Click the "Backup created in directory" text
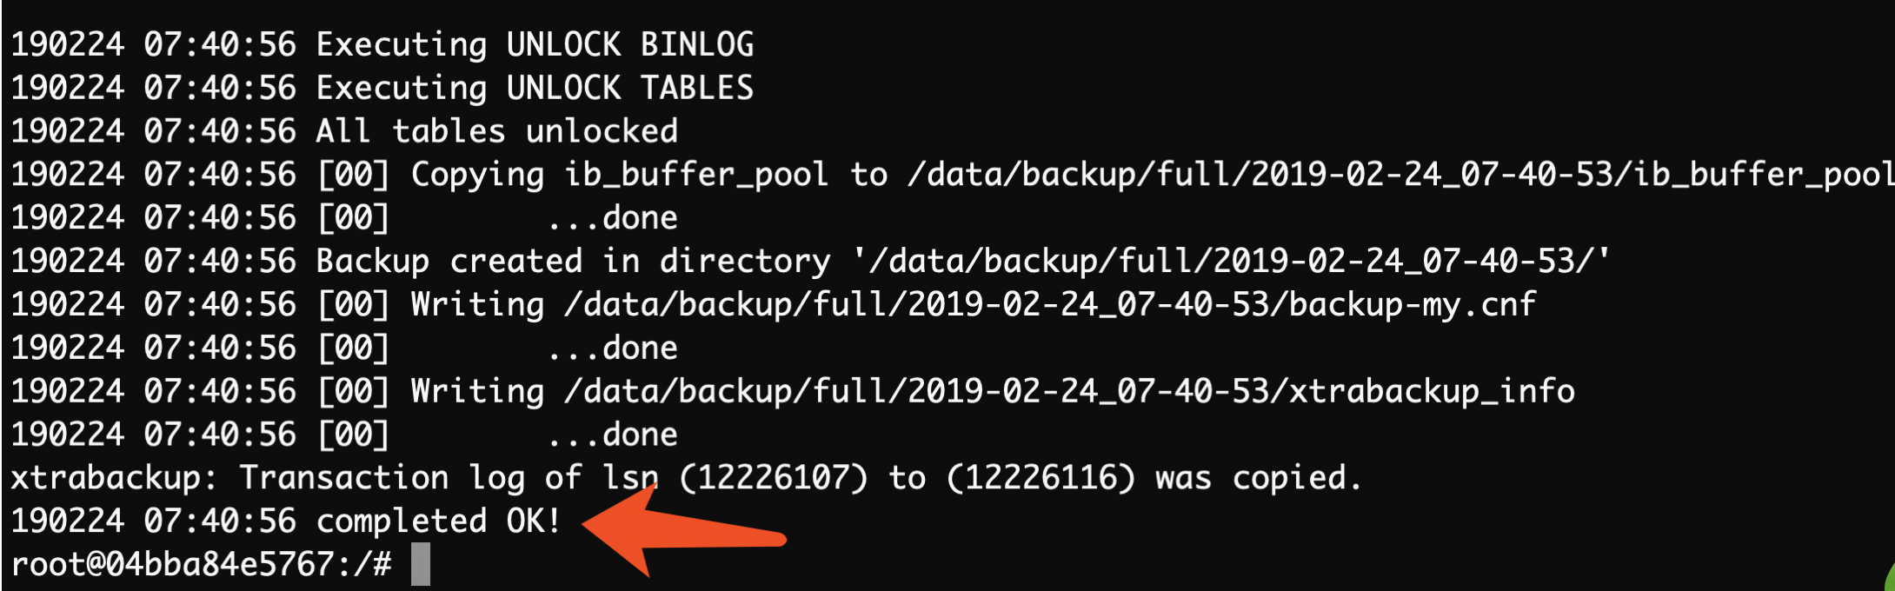The width and height of the screenshot is (1895, 591). (573, 261)
